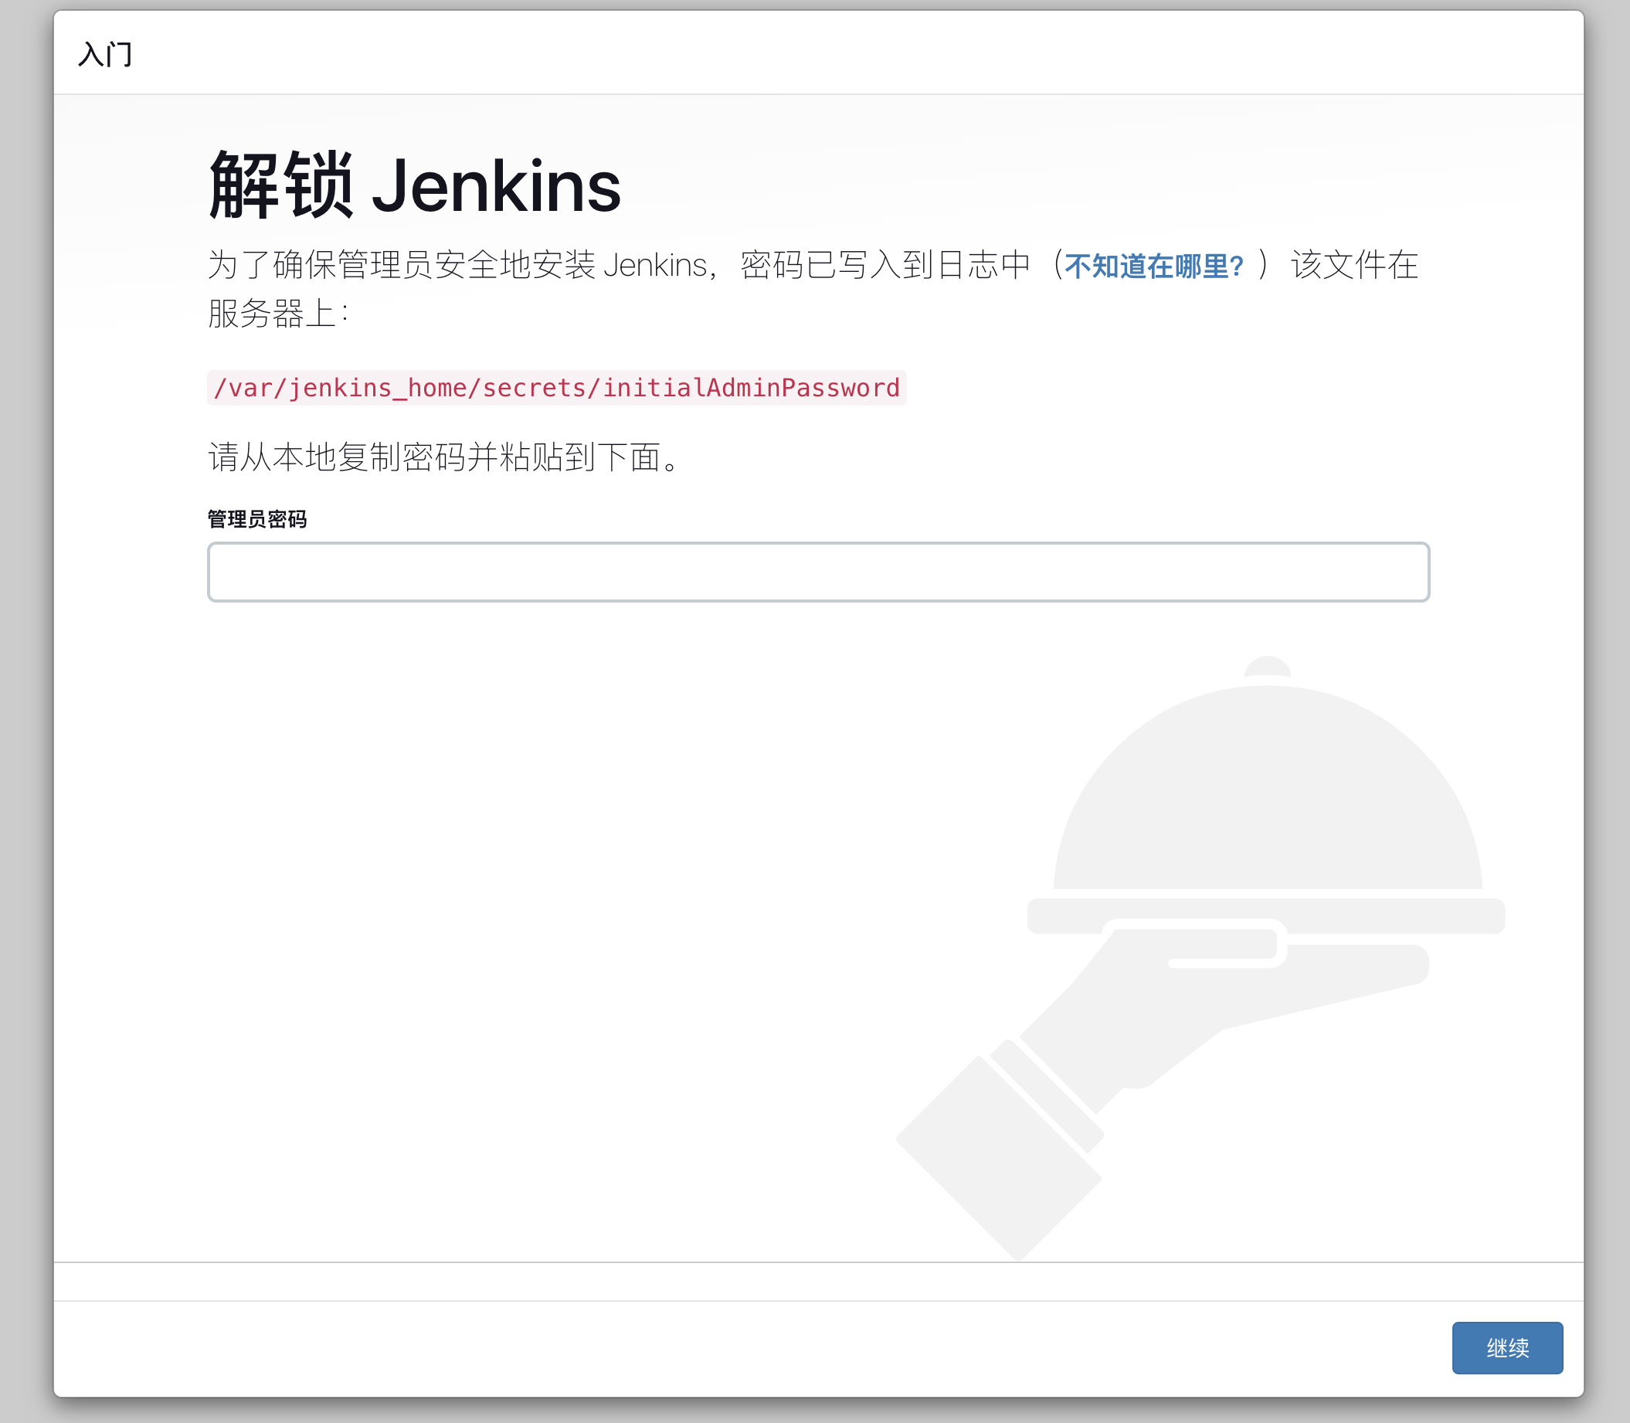Click the 入门 title text
Viewport: 1630px width, 1423px height.
(x=105, y=55)
